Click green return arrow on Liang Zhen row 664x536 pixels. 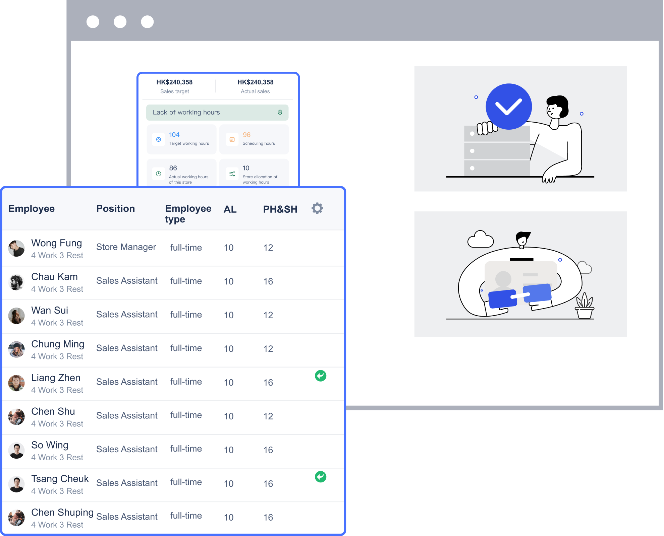[x=320, y=376]
